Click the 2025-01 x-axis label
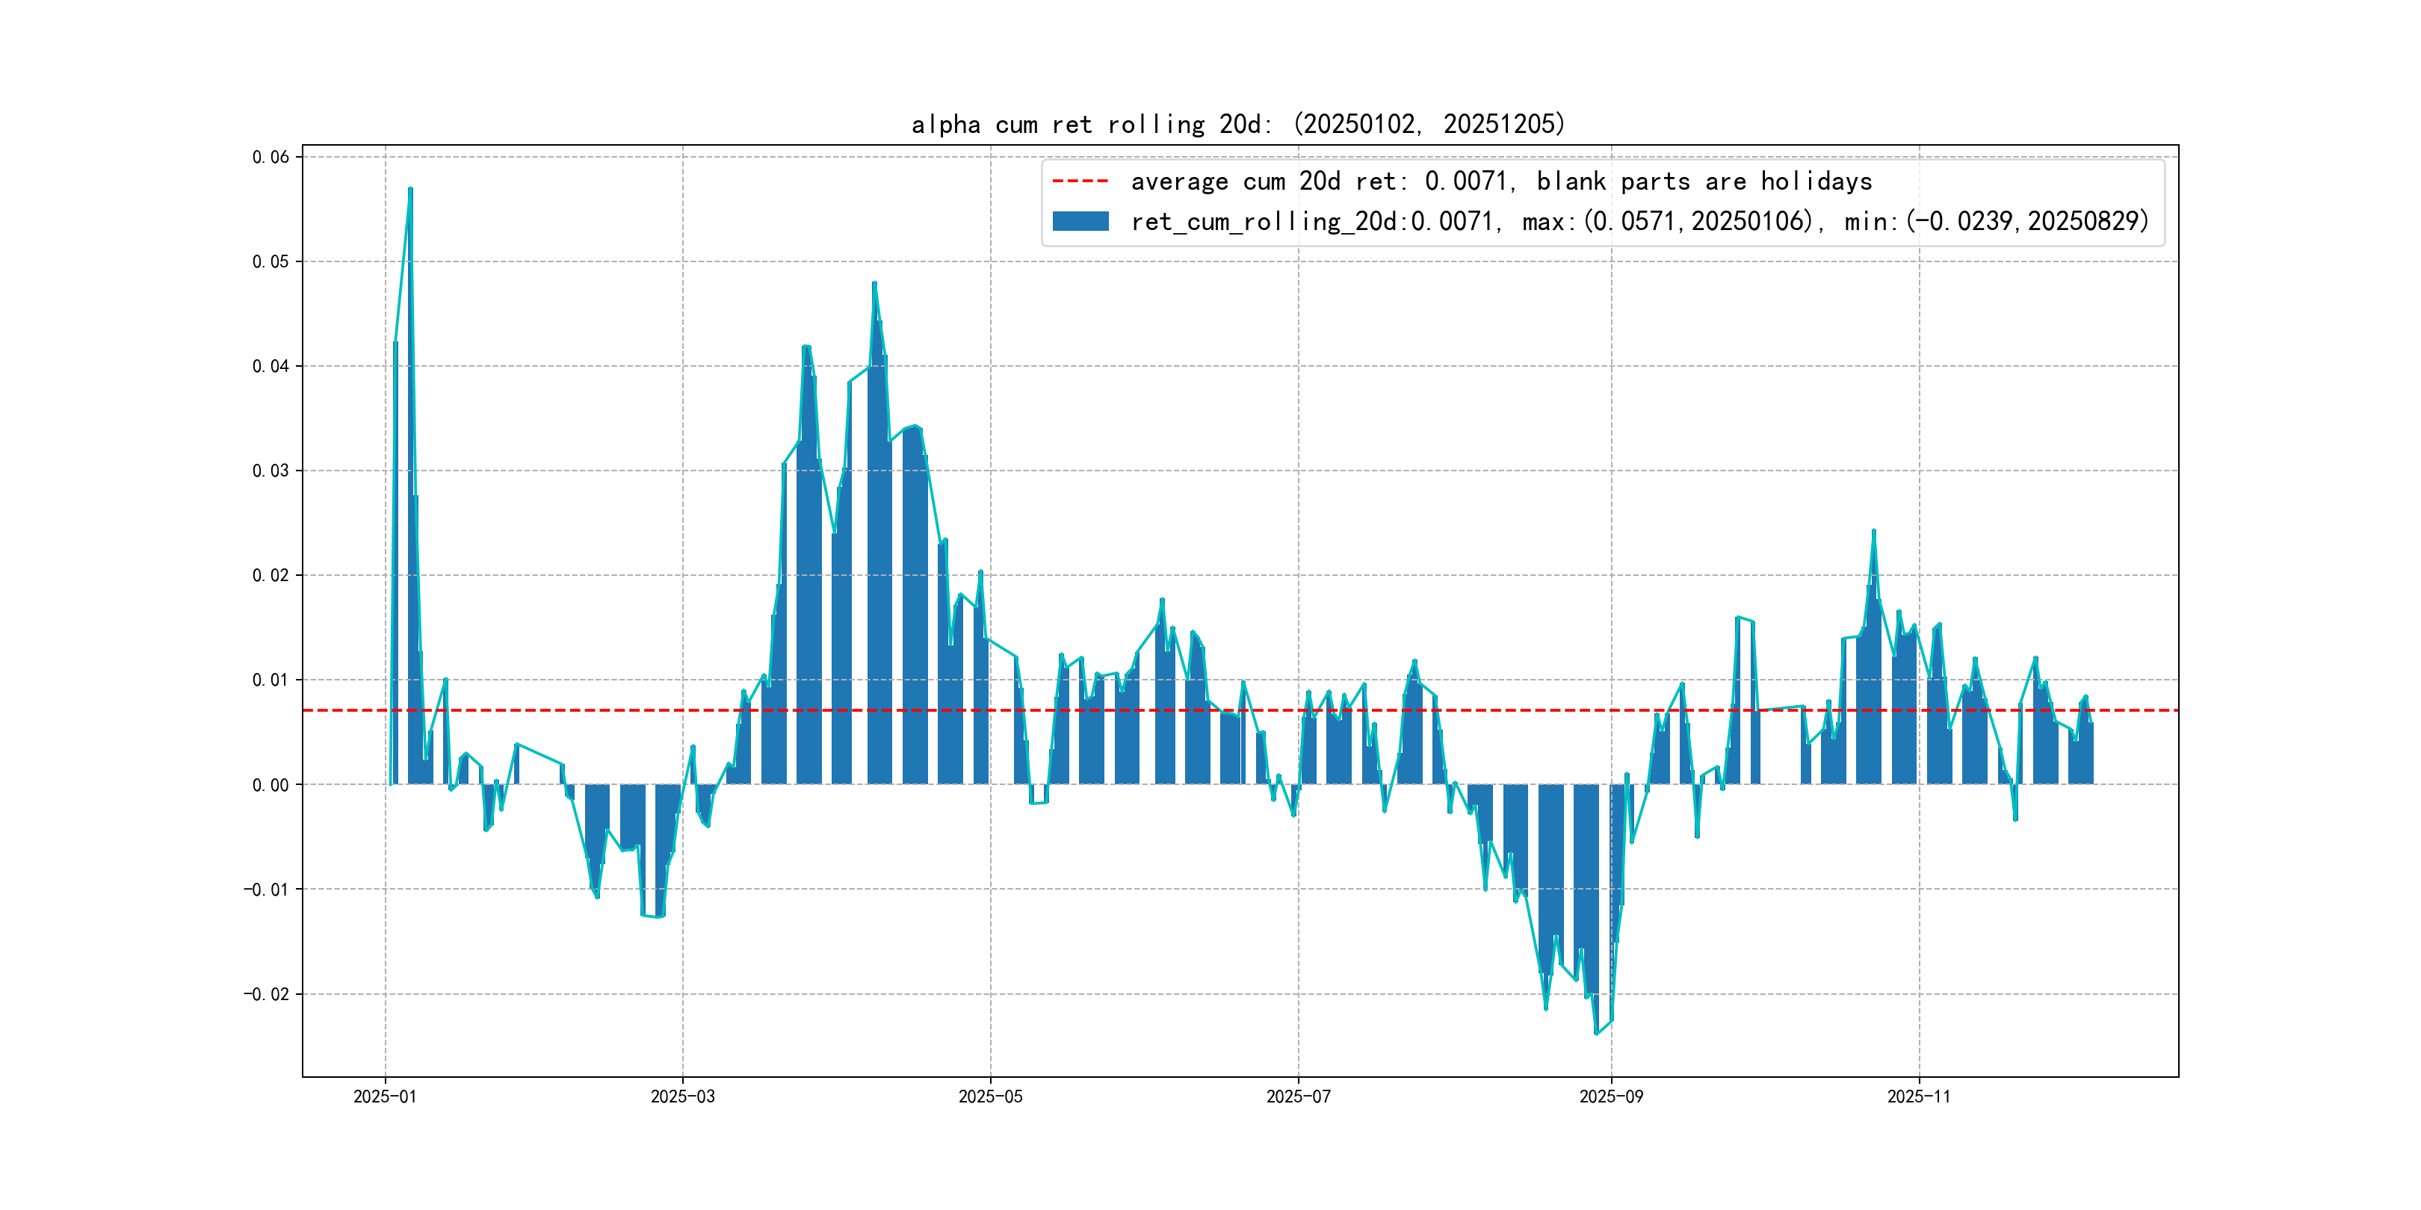Screen dimensions: 2421x1210 click(384, 1096)
